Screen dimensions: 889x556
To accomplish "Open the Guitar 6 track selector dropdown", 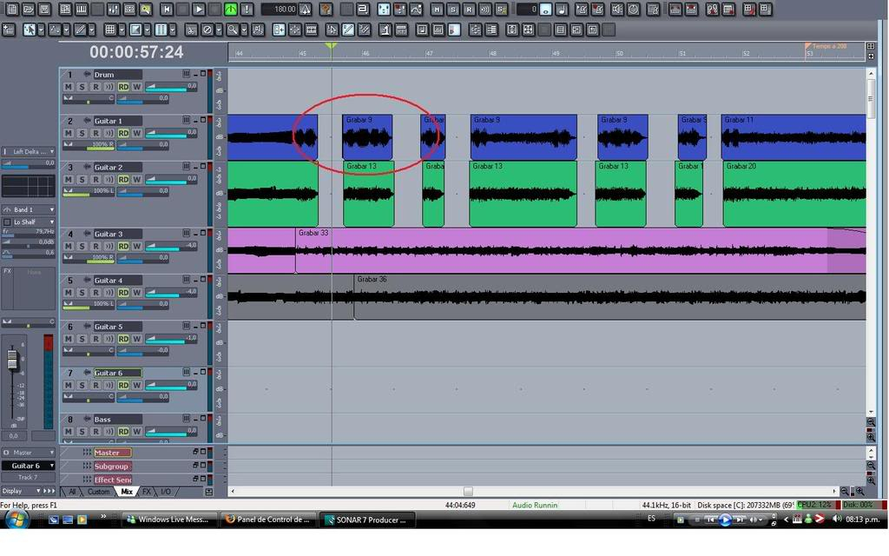I will pos(29,466).
